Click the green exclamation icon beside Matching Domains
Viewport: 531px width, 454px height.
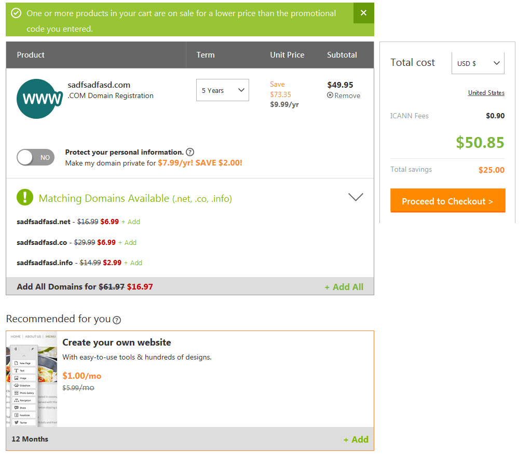pos(24,197)
